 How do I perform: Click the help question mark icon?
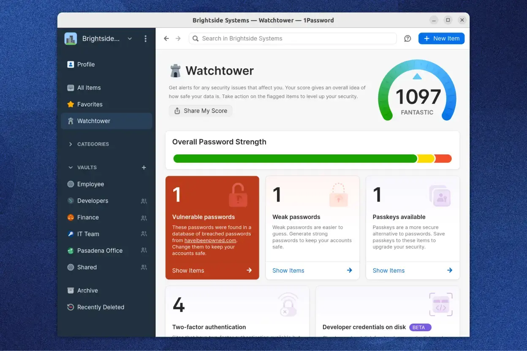407,38
